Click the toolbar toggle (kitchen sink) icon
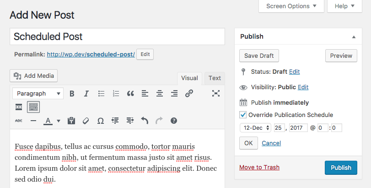371x188 pixels. [33, 107]
